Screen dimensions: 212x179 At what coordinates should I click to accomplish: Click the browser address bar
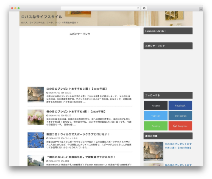[100, 8]
